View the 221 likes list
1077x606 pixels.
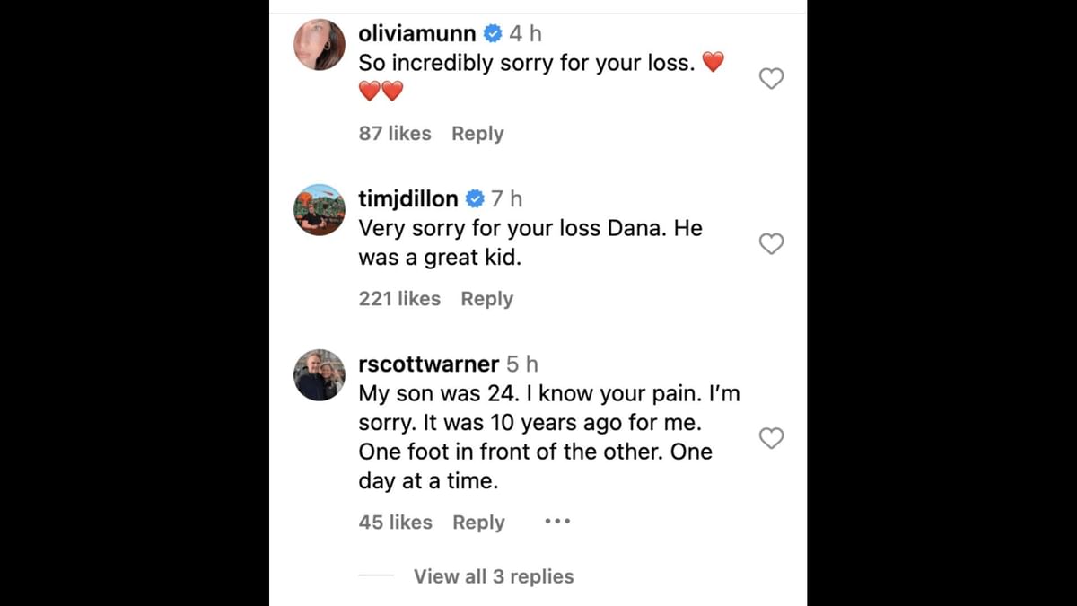pos(399,299)
